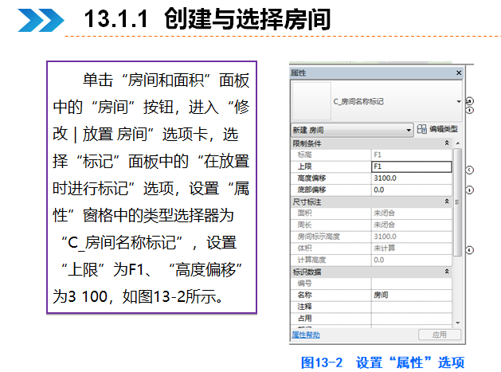The width and height of the screenshot is (501, 372).
Task: Click the 体积 value 未计算
Action: pyautogui.click(x=412, y=249)
